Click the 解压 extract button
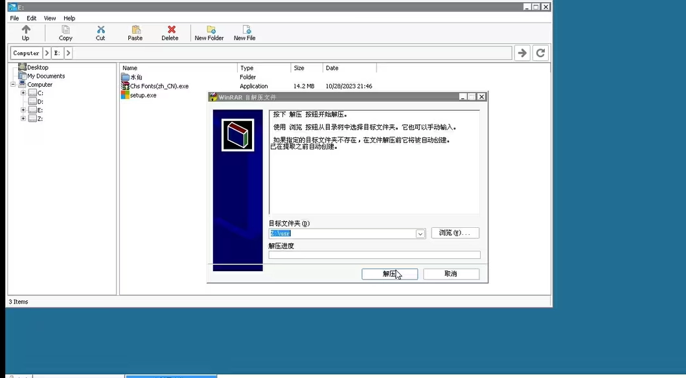The width and height of the screenshot is (686, 378). (389, 274)
